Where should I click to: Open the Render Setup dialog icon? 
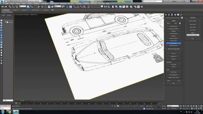(135, 7)
